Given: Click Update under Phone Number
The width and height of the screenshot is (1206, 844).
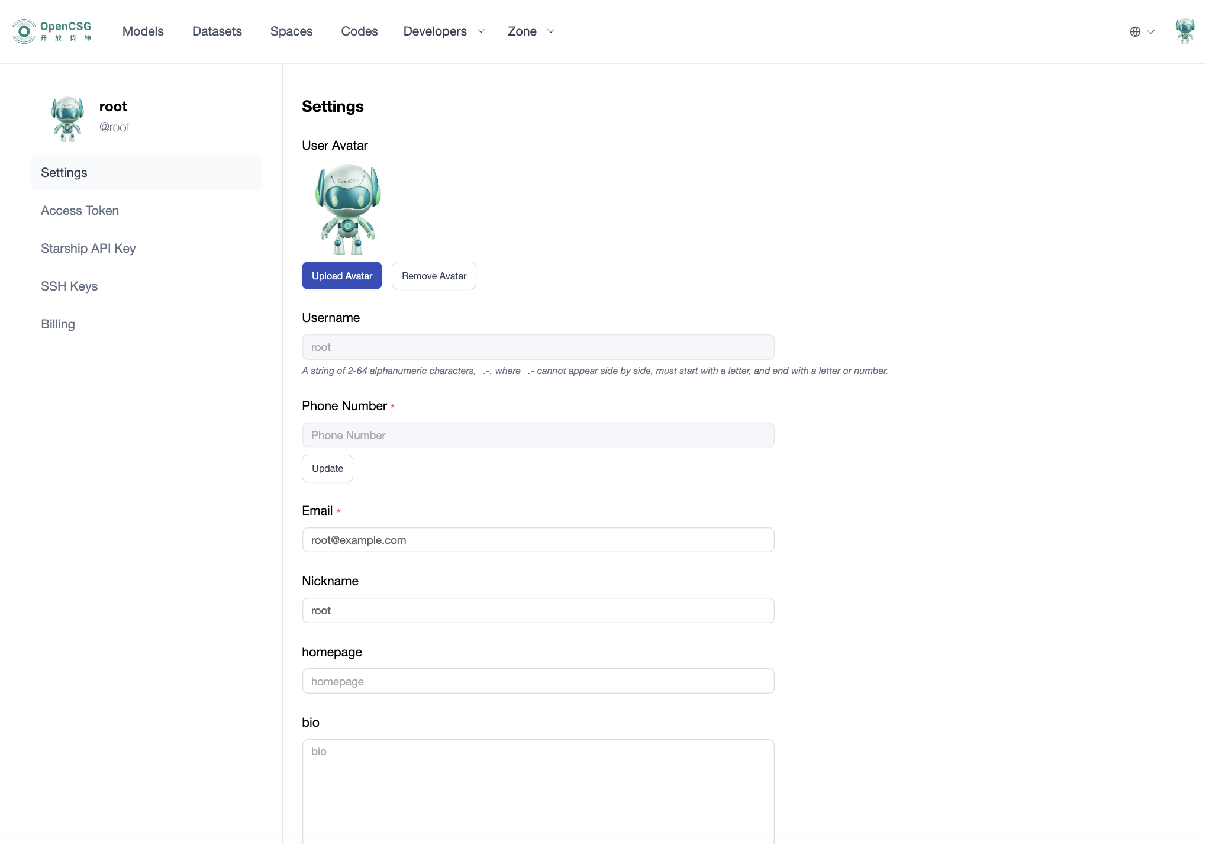Looking at the screenshot, I should [327, 468].
